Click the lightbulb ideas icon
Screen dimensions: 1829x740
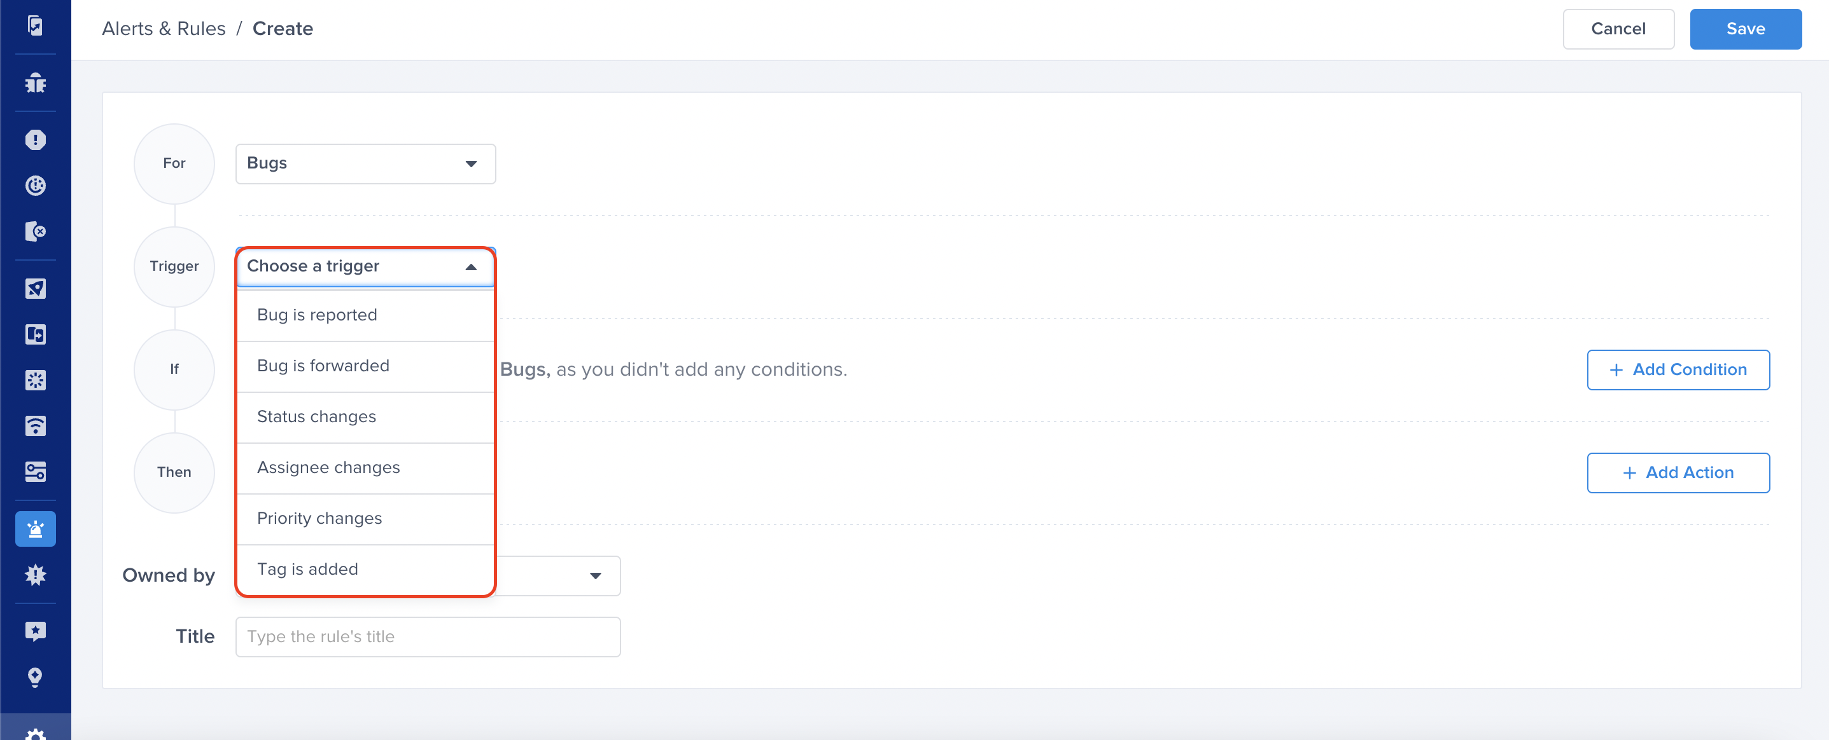pyautogui.click(x=35, y=678)
